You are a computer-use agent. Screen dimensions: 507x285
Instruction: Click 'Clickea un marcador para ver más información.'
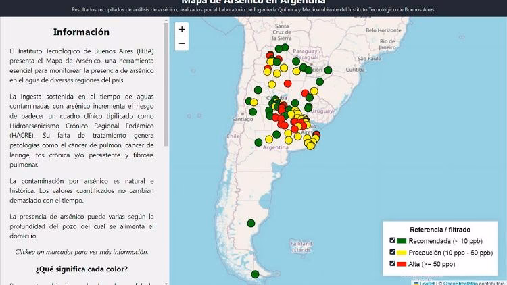pos(82,252)
